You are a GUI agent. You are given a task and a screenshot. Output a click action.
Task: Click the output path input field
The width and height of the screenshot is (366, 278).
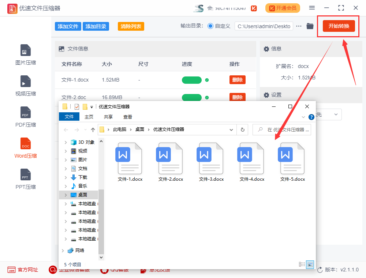tap(264, 26)
